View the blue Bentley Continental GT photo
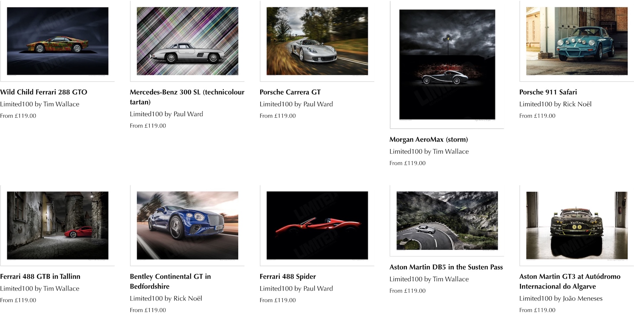Screen dimensions: 634x316 (187, 226)
